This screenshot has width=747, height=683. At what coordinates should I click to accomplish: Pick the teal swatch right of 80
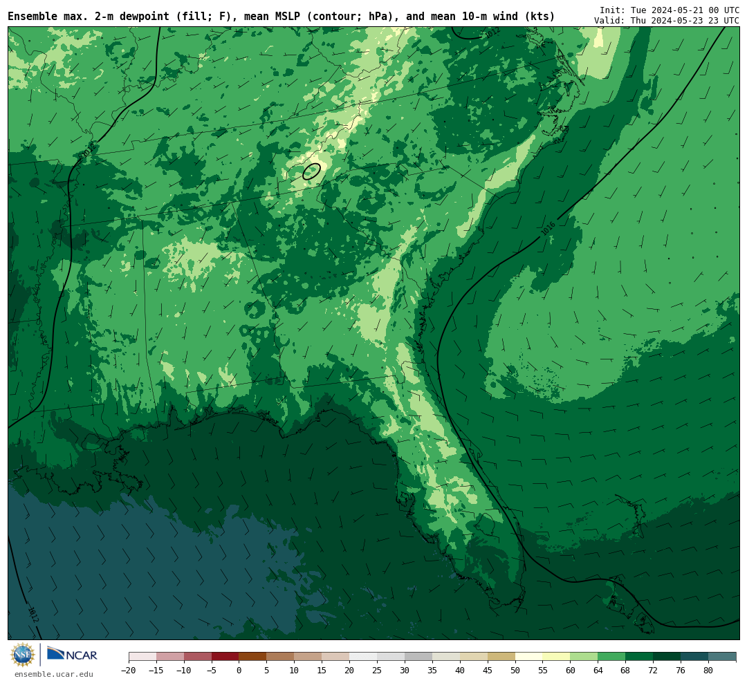[723, 657]
